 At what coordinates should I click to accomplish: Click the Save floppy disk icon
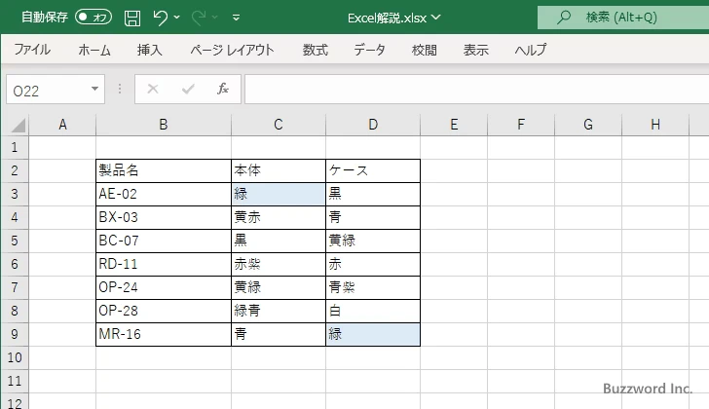(x=132, y=18)
